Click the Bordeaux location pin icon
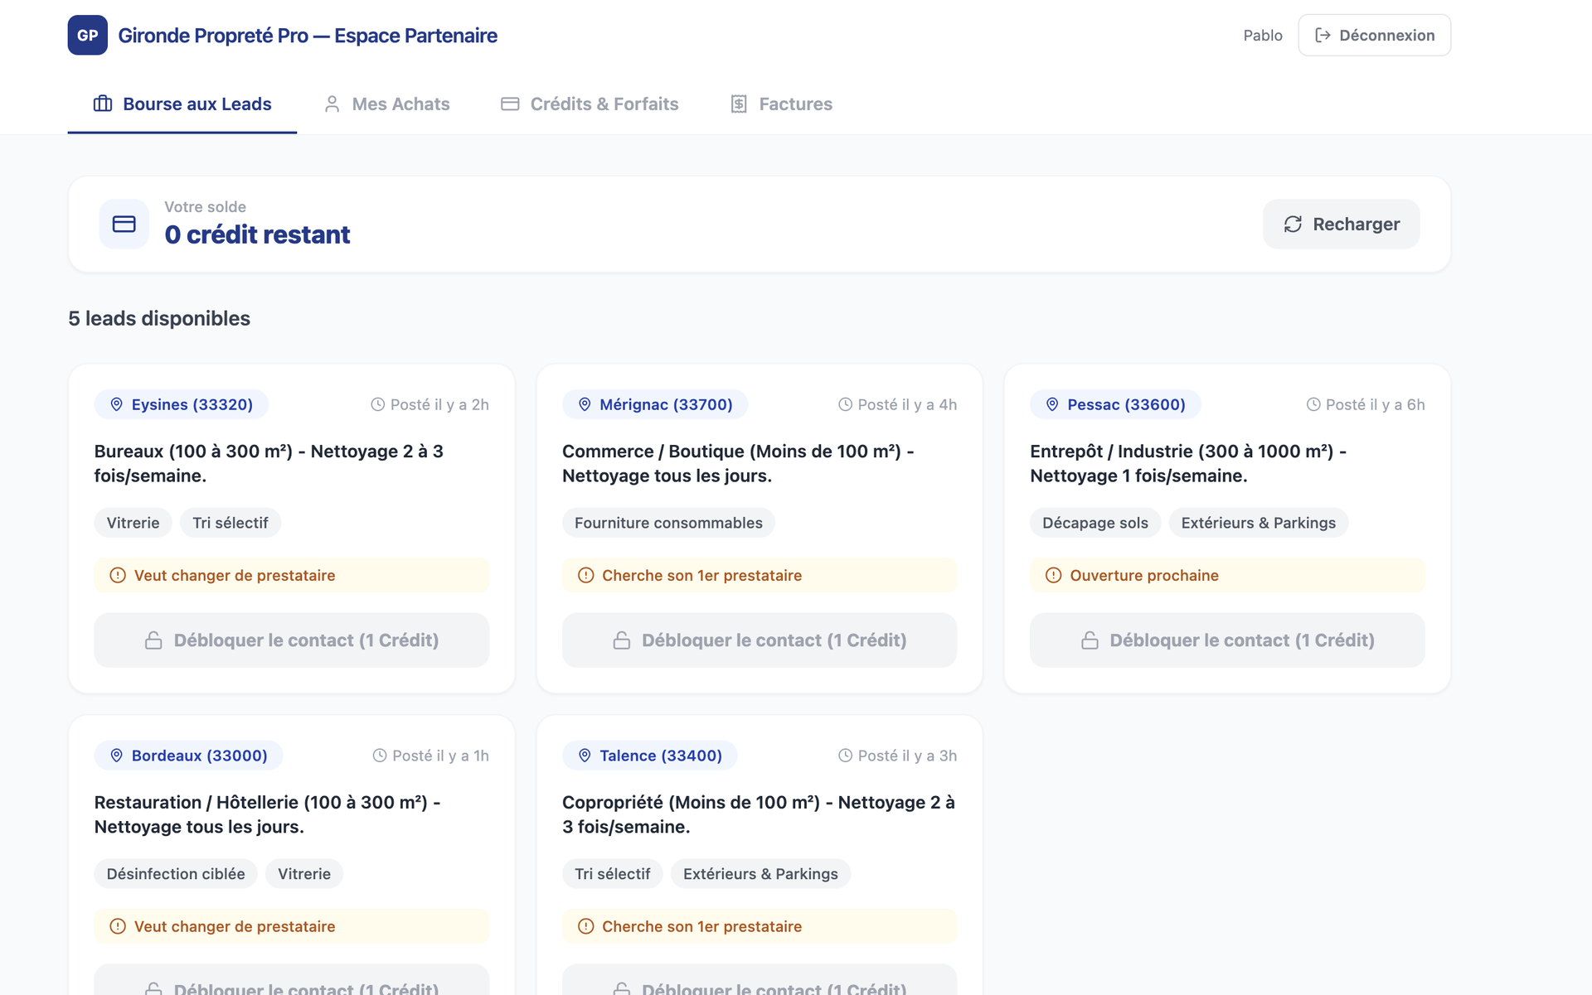The image size is (1592, 995). click(x=117, y=756)
